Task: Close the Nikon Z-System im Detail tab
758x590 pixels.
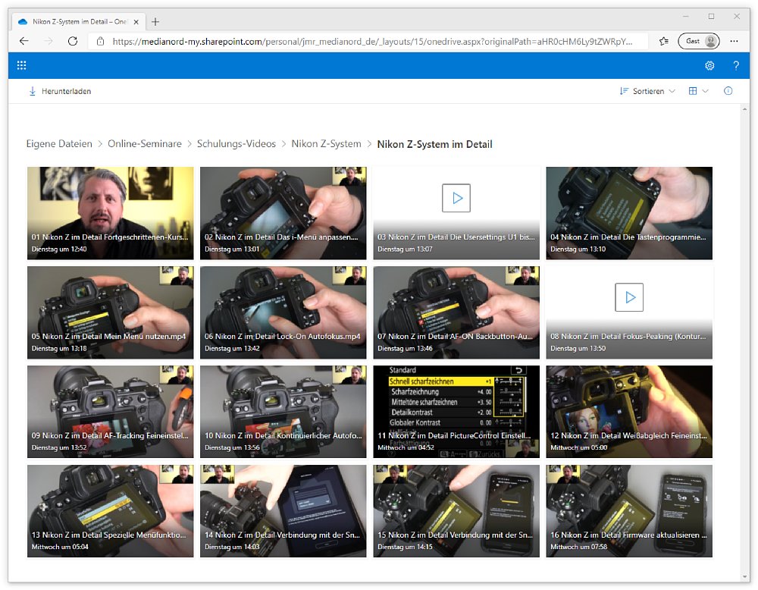Action: point(136,22)
